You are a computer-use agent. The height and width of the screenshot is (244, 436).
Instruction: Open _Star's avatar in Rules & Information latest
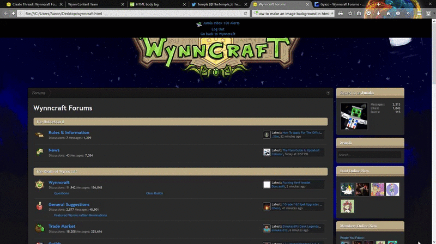click(267, 135)
